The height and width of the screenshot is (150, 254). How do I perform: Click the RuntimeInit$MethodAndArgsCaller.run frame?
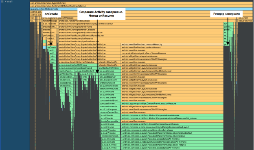[141, 6]
